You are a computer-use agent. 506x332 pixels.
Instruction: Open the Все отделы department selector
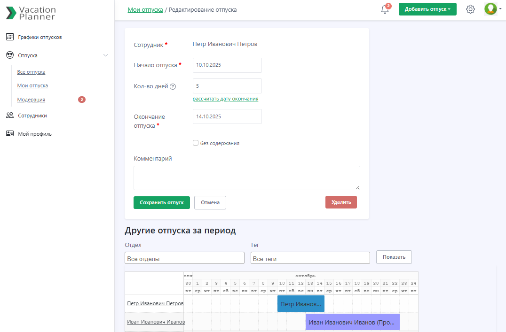[184, 258]
